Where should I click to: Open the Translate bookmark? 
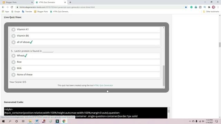[27, 11]
